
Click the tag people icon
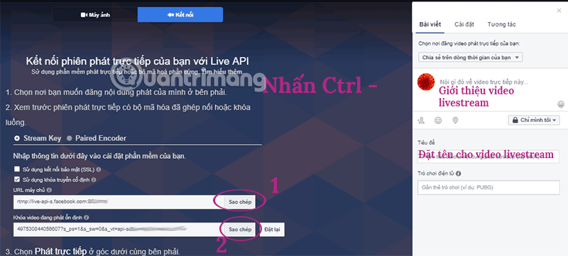click(421, 120)
